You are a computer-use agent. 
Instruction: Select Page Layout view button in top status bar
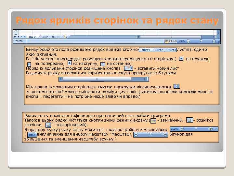point(171,41)
